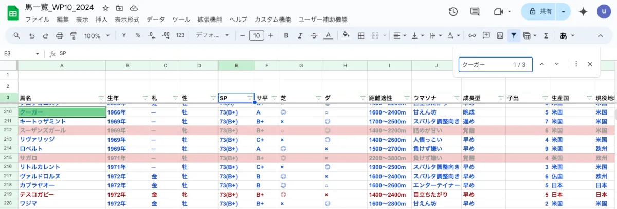Click the paint format roller icon

[x=72, y=35]
